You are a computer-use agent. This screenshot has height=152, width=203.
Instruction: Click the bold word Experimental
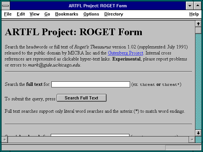click(x=126, y=59)
